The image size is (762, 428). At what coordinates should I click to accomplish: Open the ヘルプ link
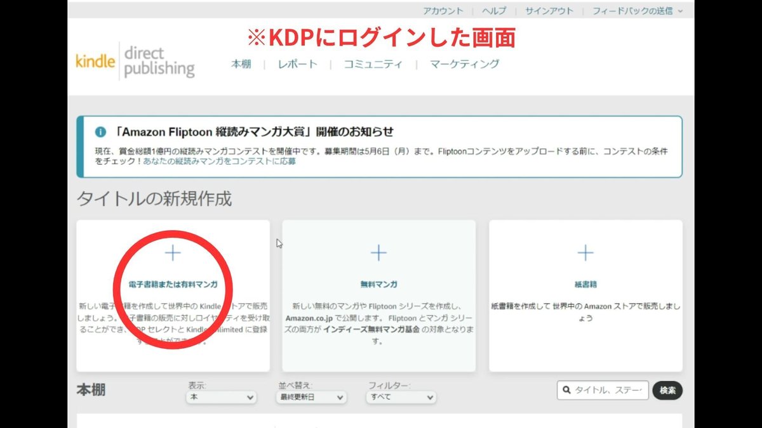[494, 11]
